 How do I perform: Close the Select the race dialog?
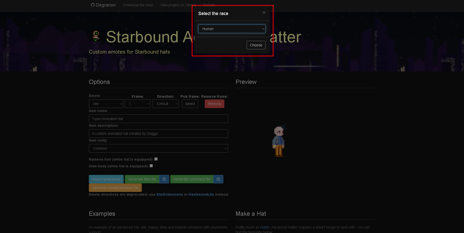pyautogui.click(x=264, y=12)
